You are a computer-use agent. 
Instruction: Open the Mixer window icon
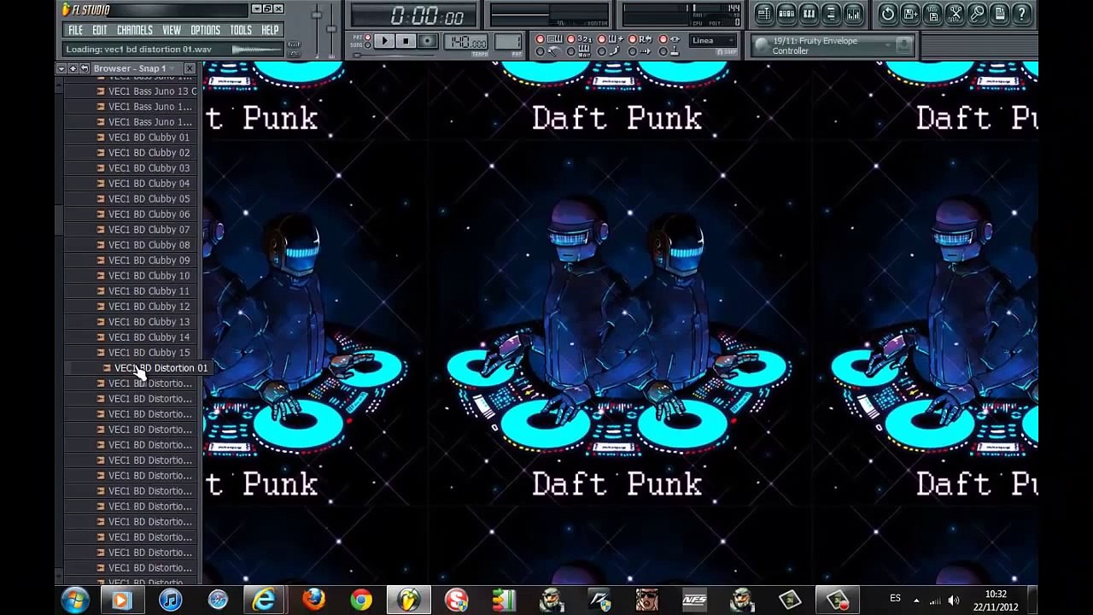coord(854,13)
